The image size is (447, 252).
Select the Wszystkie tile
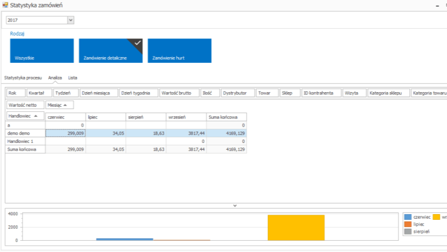click(x=42, y=50)
